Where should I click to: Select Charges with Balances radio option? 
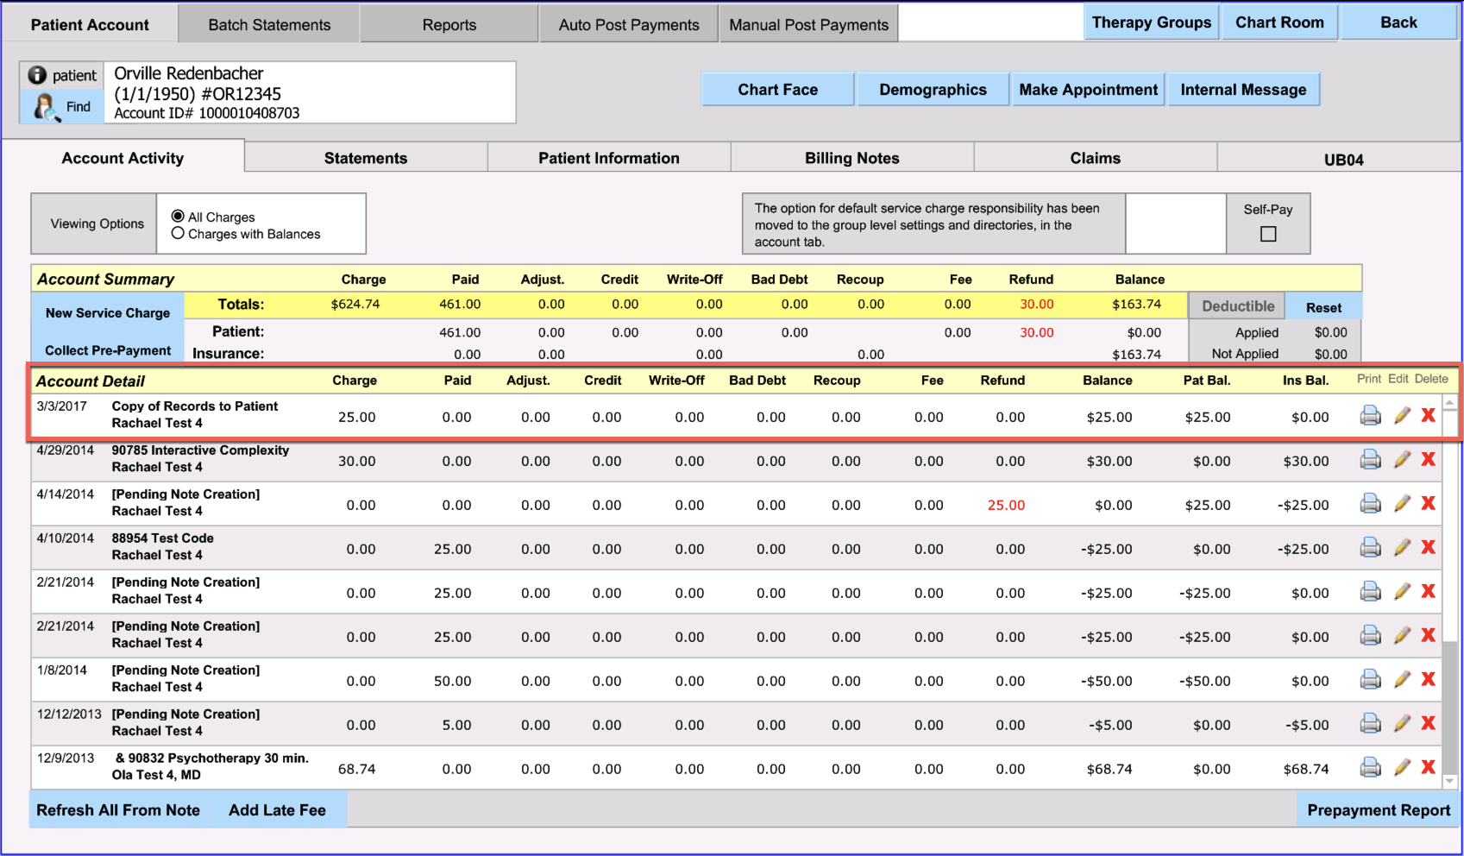[x=178, y=233]
